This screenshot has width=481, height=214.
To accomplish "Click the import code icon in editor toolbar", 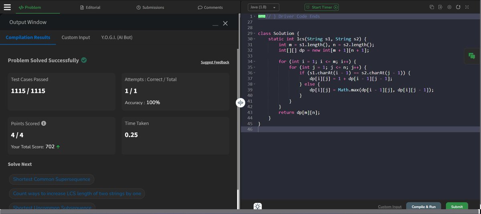I will [x=440, y=7].
